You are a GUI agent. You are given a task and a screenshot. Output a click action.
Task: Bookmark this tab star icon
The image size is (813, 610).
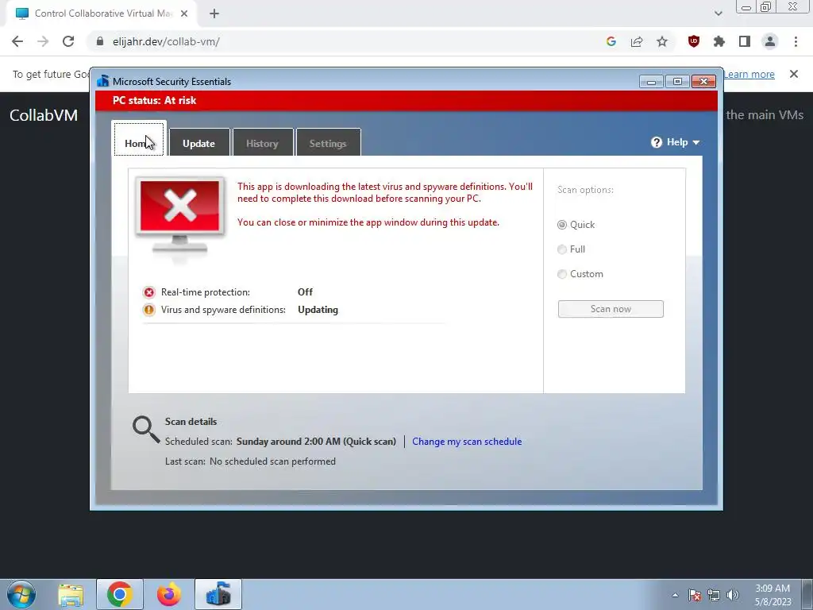(x=662, y=41)
